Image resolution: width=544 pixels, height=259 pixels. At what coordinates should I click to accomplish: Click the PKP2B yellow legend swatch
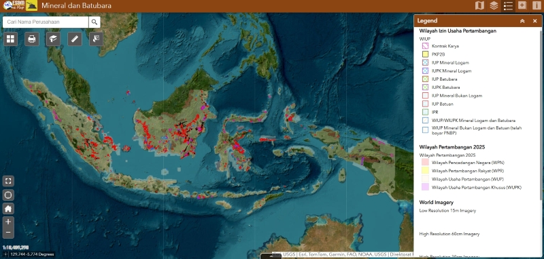[426, 54]
